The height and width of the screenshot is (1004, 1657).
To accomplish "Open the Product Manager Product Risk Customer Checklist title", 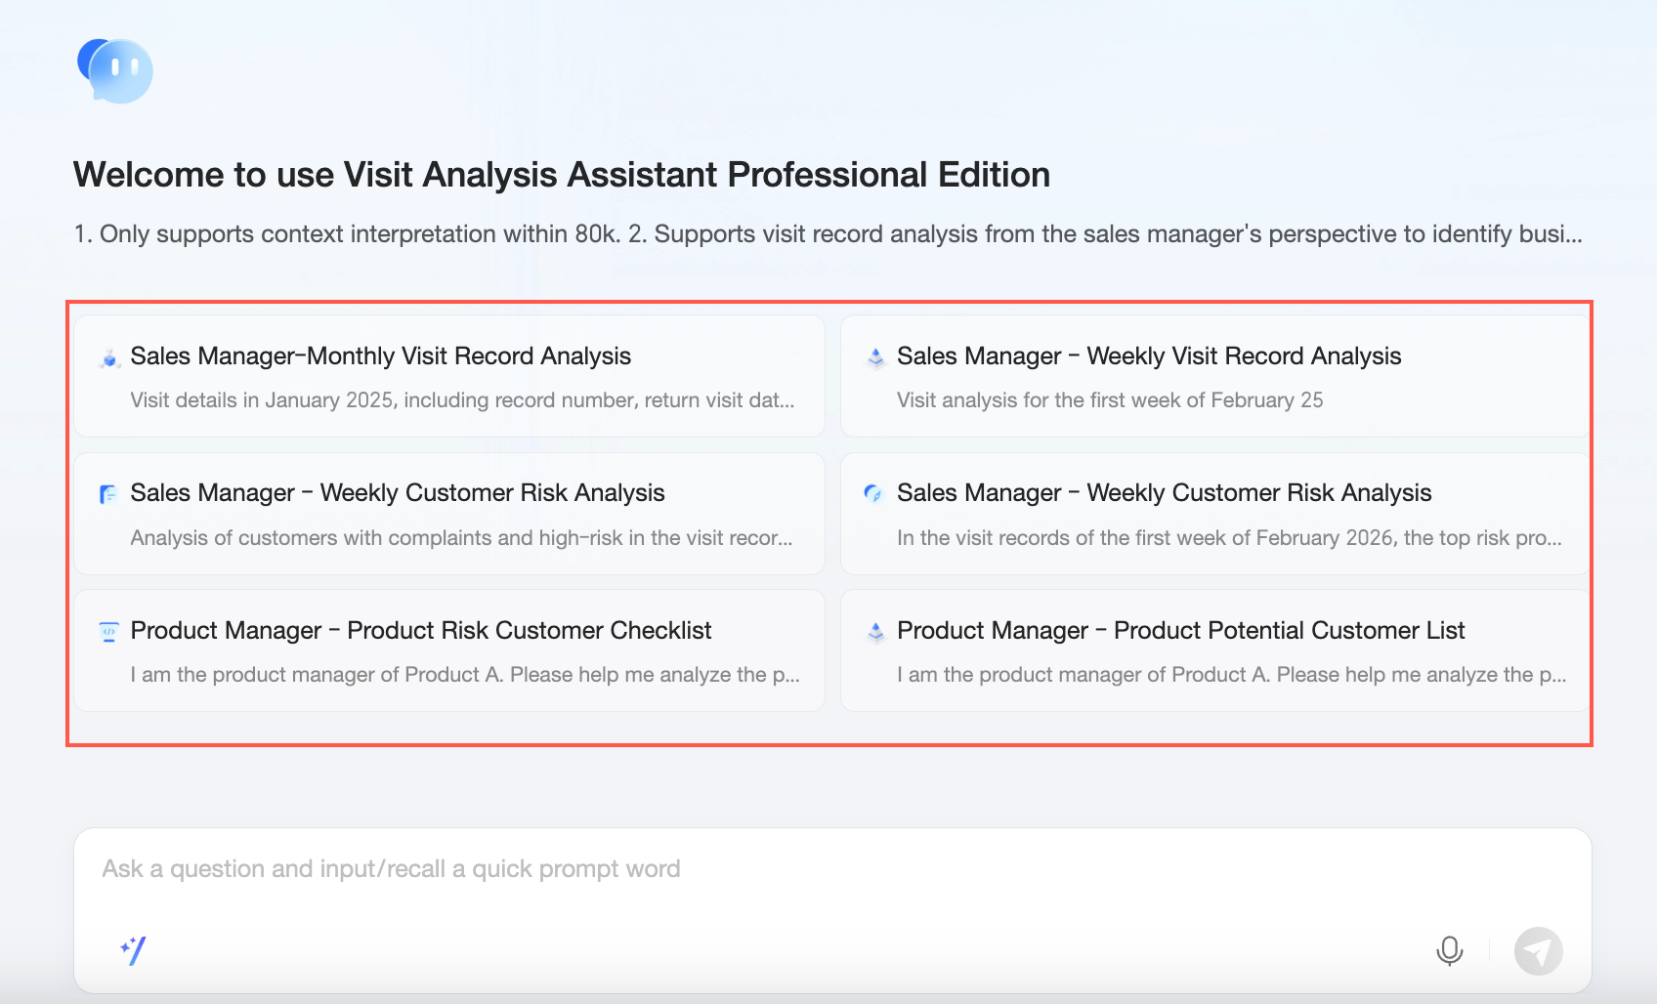I will [x=420, y=631].
